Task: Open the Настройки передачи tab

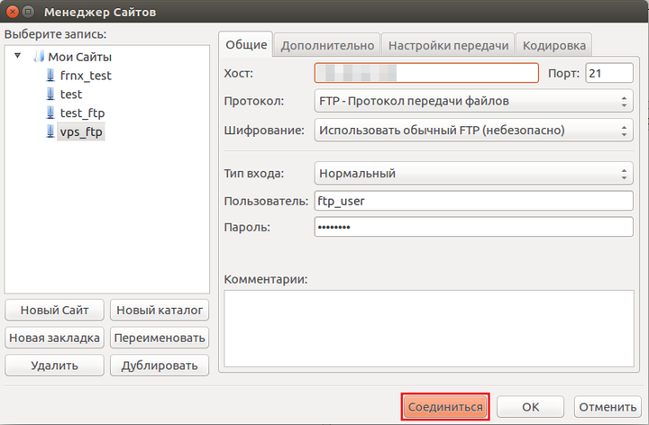Action: pos(448,45)
